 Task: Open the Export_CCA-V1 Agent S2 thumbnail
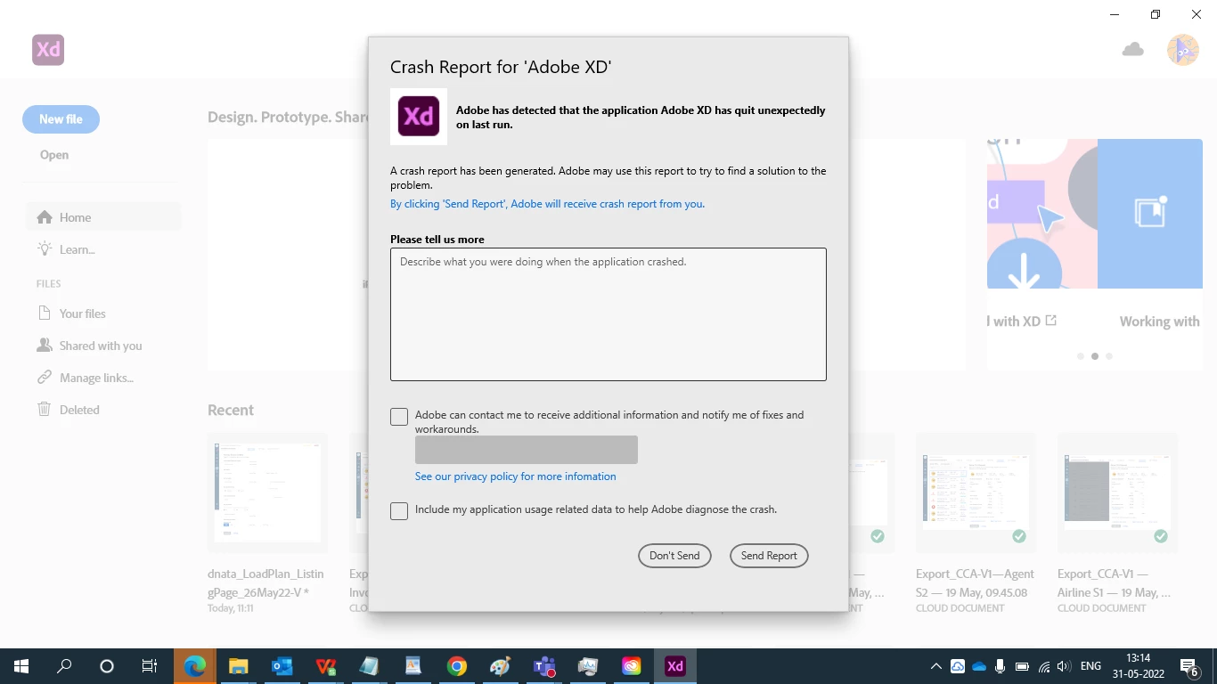click(976, 493)
